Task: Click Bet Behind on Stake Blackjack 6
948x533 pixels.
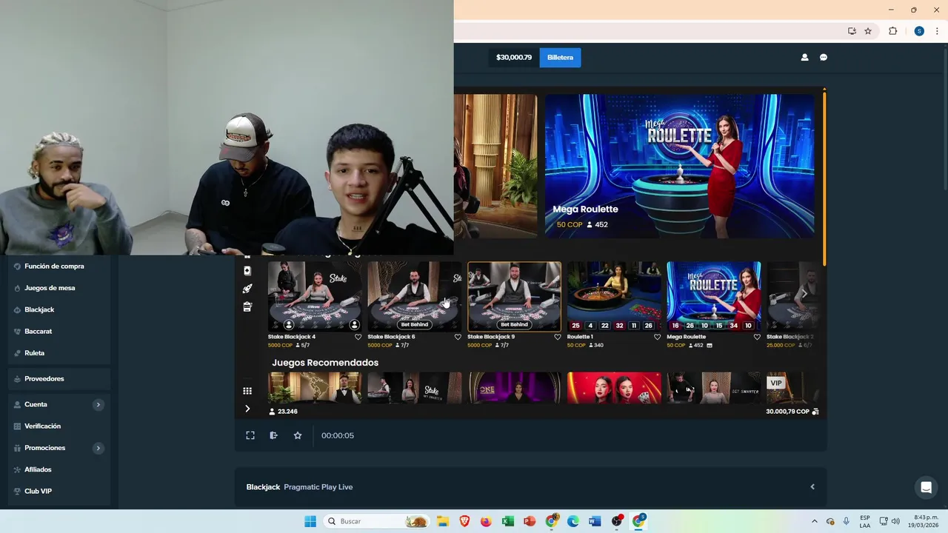Action: point(414,324)
